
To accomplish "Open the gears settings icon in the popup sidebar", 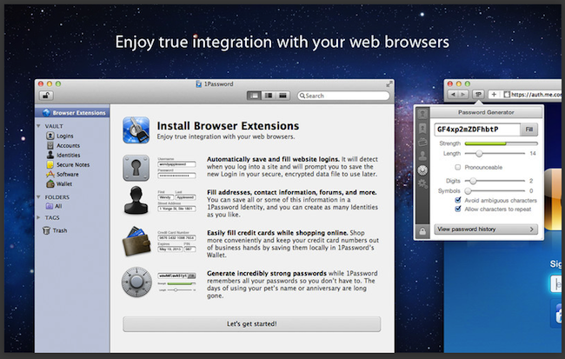I will tap(422, 183).
